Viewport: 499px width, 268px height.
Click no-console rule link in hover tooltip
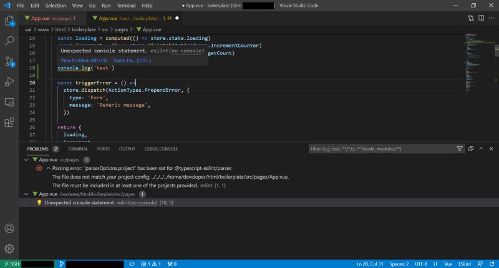pos(187,51)
